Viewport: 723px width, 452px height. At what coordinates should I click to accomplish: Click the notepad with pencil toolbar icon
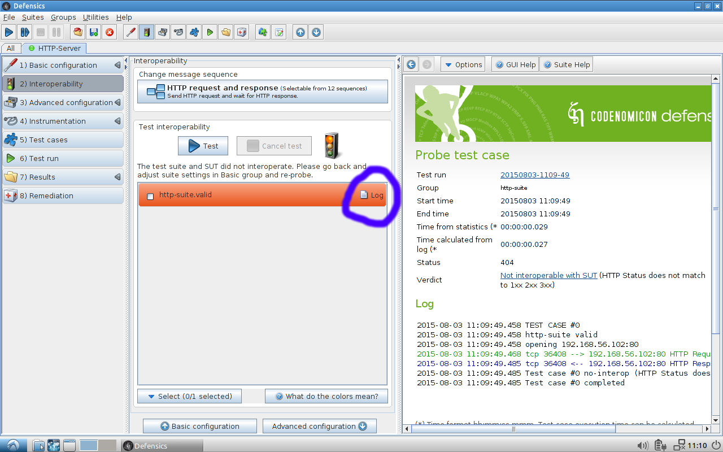click(x=279, y=32)
